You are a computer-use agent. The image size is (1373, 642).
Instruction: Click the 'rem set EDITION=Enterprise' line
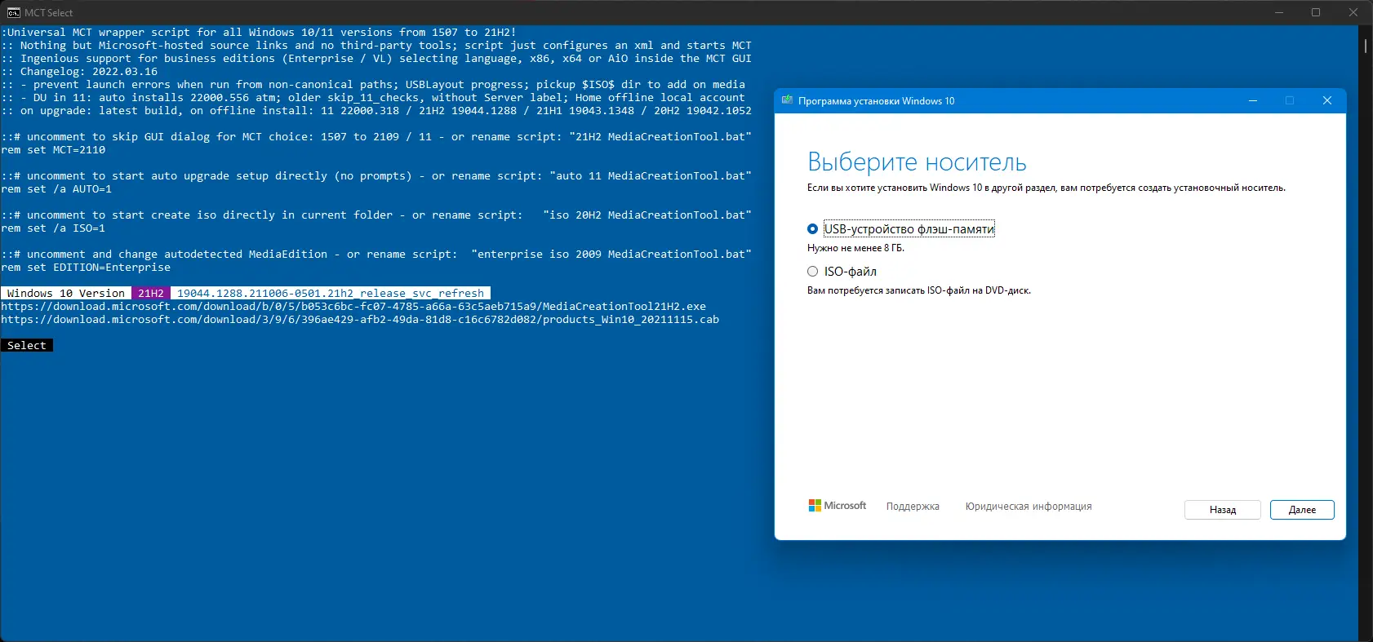coord(86,268)
